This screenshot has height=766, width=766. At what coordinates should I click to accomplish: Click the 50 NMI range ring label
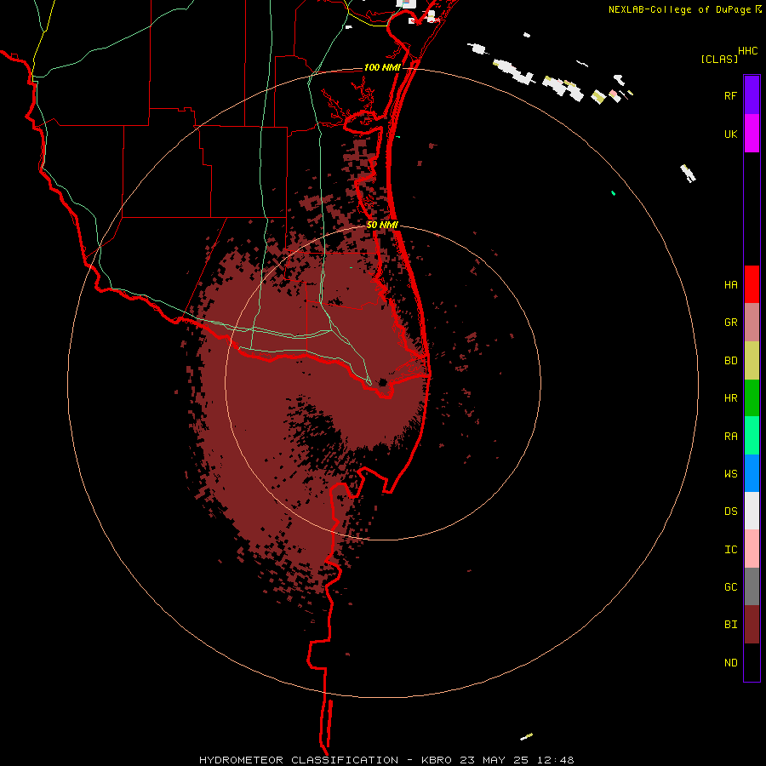pyautogui.click(x=382, y=225)
